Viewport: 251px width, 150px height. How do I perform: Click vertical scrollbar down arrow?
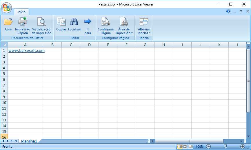tap(248, 136)
